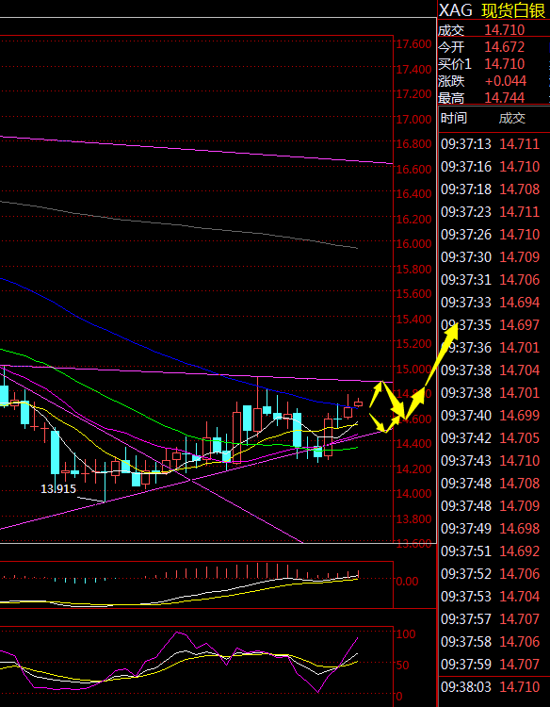This screenshot has width=550, height=707.
Task: Click the 100 level on oscillator axis
Action: pyautogui.click(x=405, y=633)
